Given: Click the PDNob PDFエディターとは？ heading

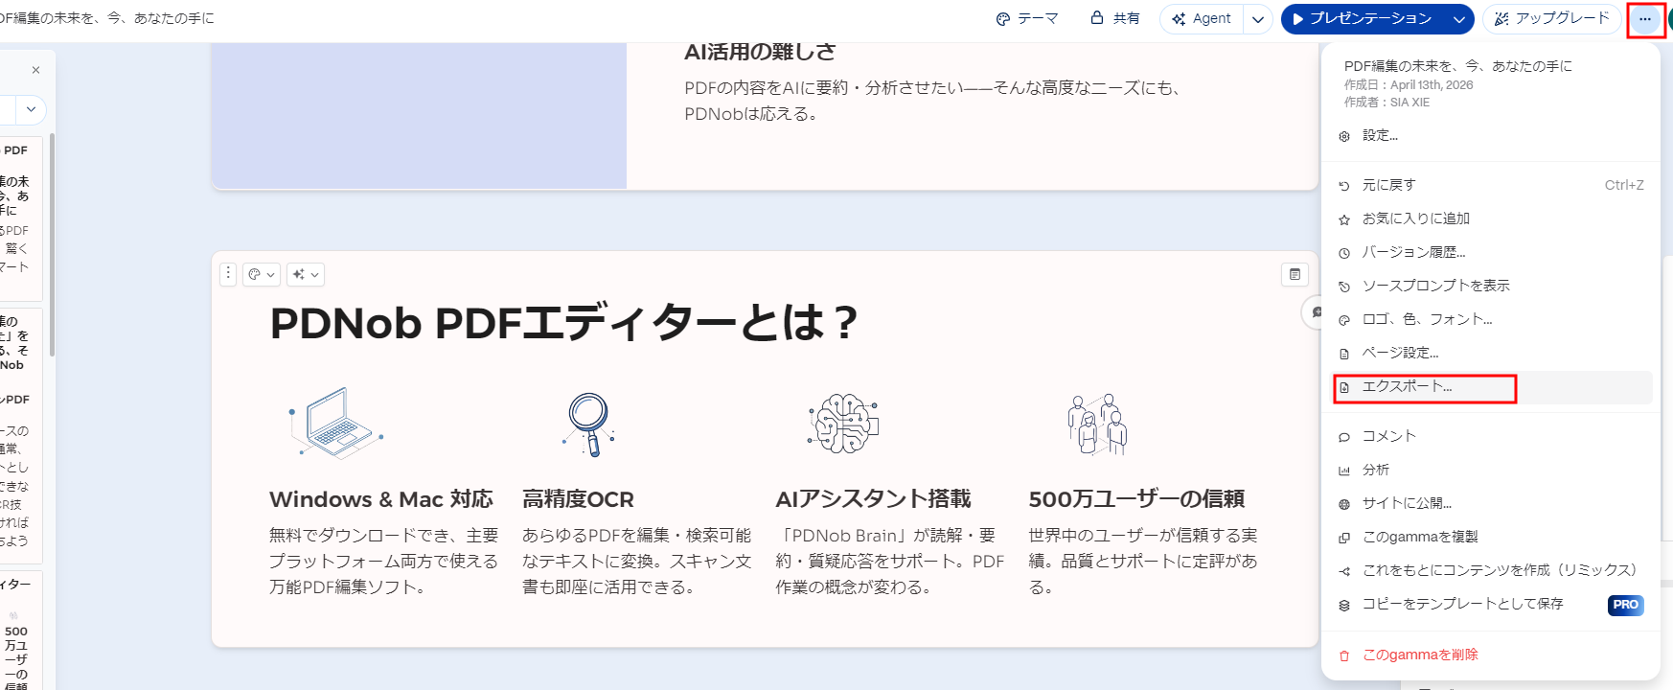Looking at the screenshot, I should 563,323.
